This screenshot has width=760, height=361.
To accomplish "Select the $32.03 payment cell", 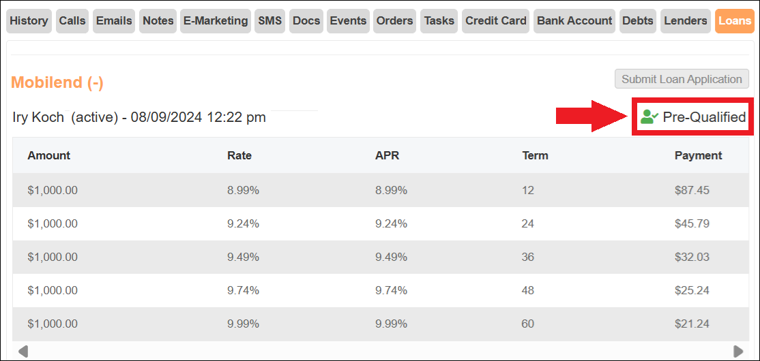I will [692, 257].
